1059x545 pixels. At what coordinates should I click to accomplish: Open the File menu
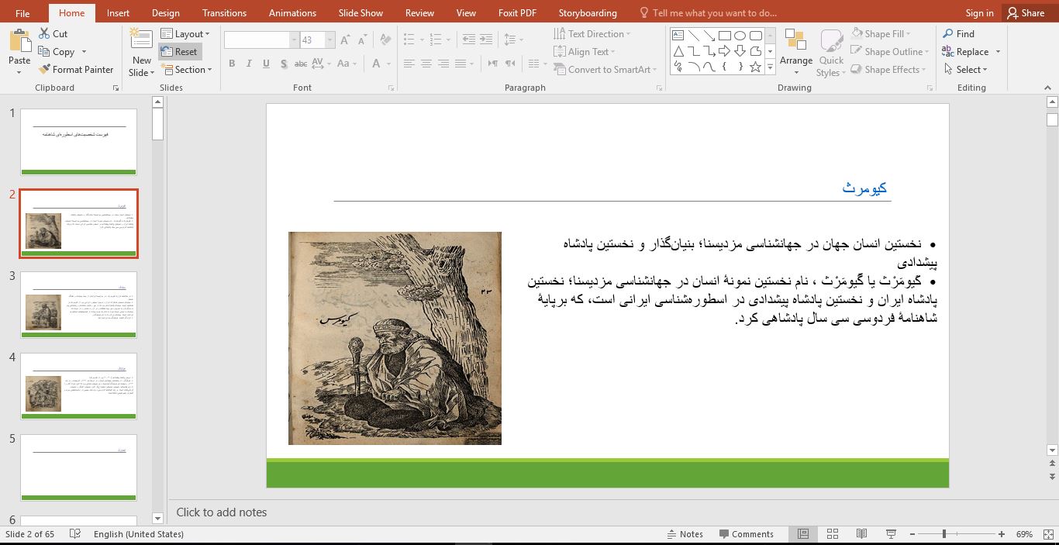click(22, 13)
